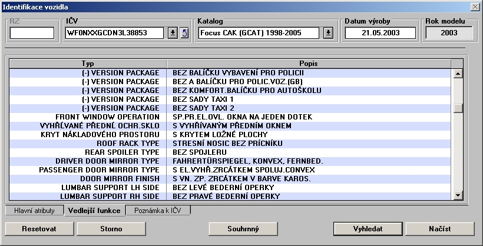Close the Identifikace vozidla window
This screenshot has width=483, height=246.
475,6
